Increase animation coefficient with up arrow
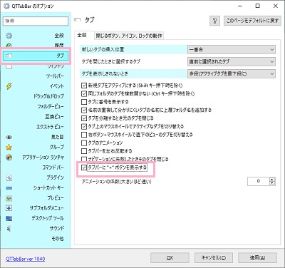 (272, 180)
